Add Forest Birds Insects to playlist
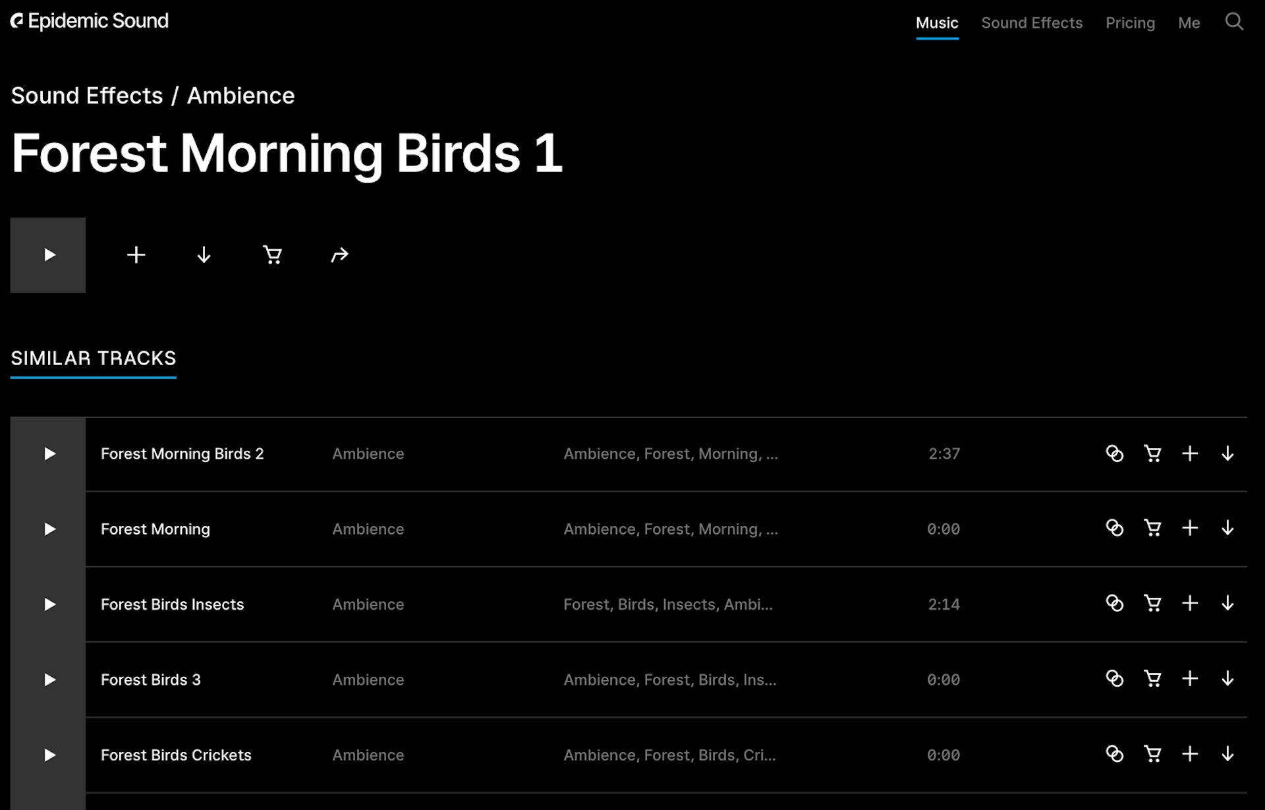The width and height of the screenshot is (1265, 810). coord(1190,604)
